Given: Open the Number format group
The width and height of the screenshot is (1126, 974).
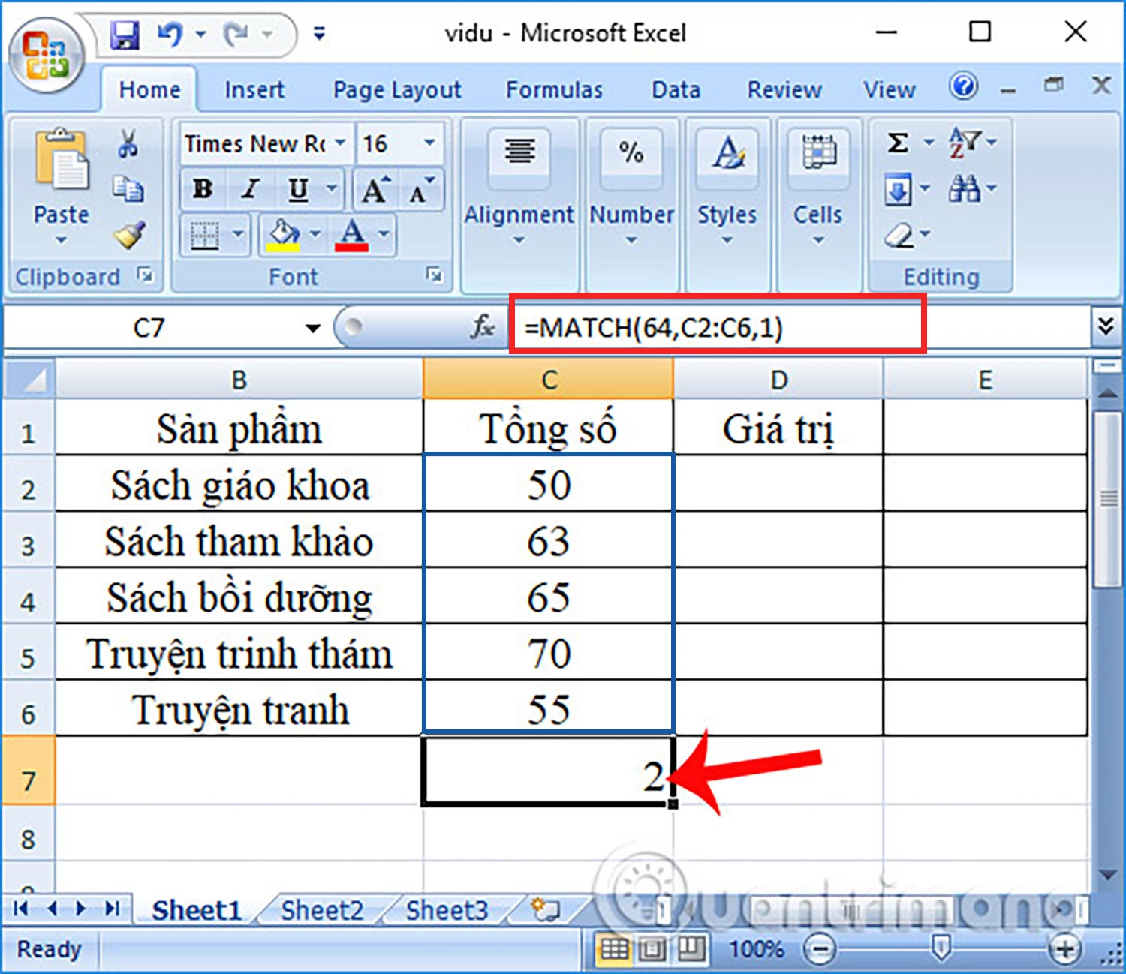Looking at the screenshot, I should tap(631, 203).
